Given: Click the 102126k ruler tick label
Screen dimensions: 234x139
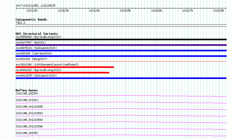Looking at the screenshot, I should (157, 11).
